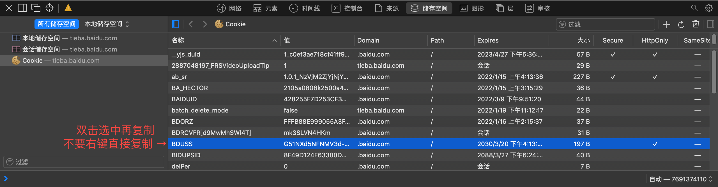Add a new cookie with plus icon
Screen dimensions: 718x187
pos(667,24)
